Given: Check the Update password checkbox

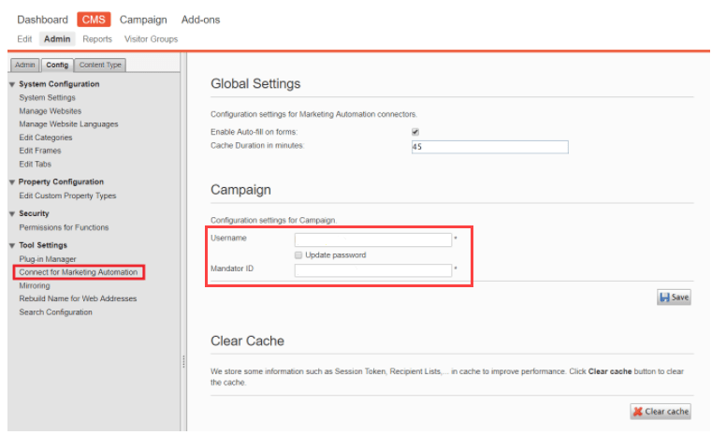Looking at the screenshot, I should coord(298,254).
